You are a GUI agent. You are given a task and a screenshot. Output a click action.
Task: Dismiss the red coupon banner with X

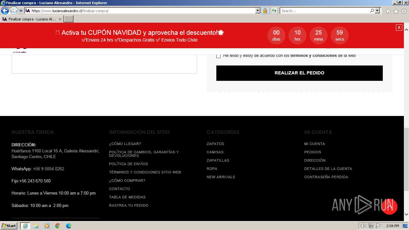pos(399,27)
